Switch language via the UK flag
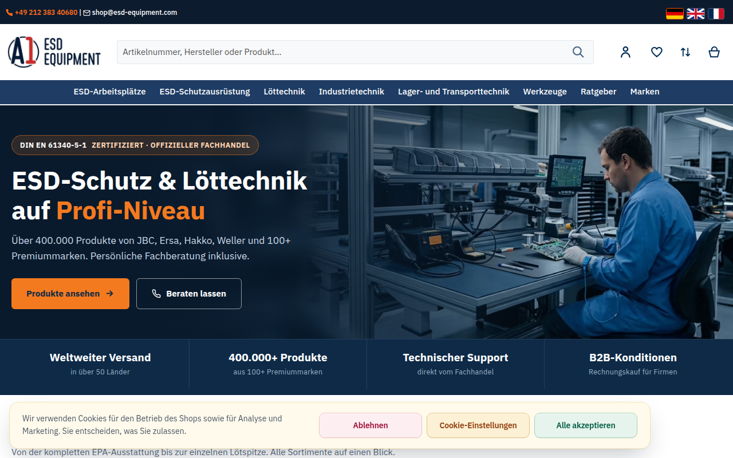The height and width of the screenshot is (458, 733). [x=695, y=13]
